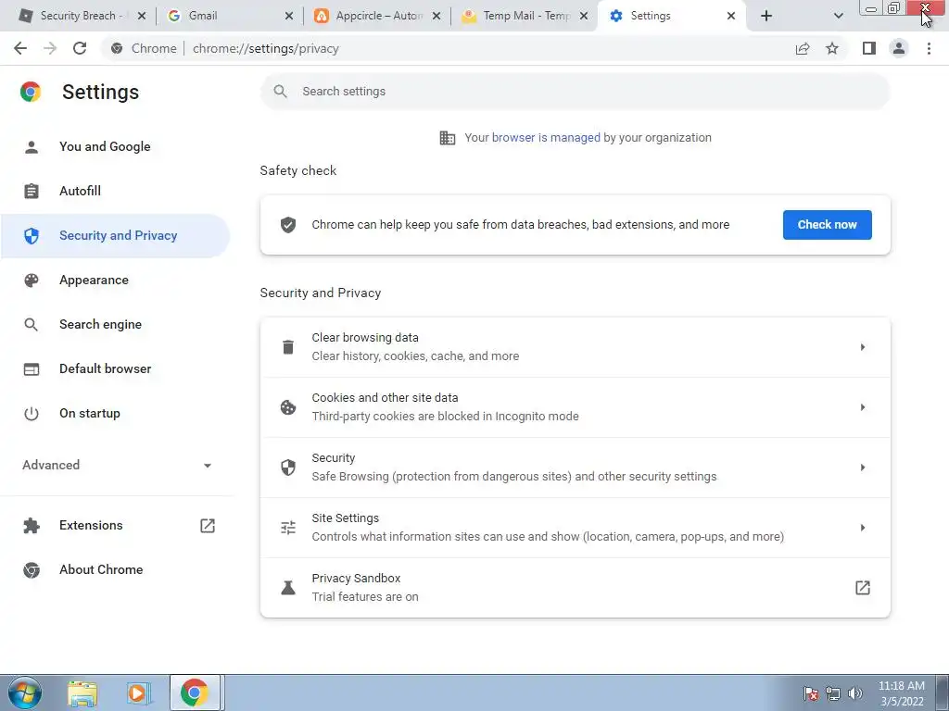Expand Security row chevron

coord(863,468)
